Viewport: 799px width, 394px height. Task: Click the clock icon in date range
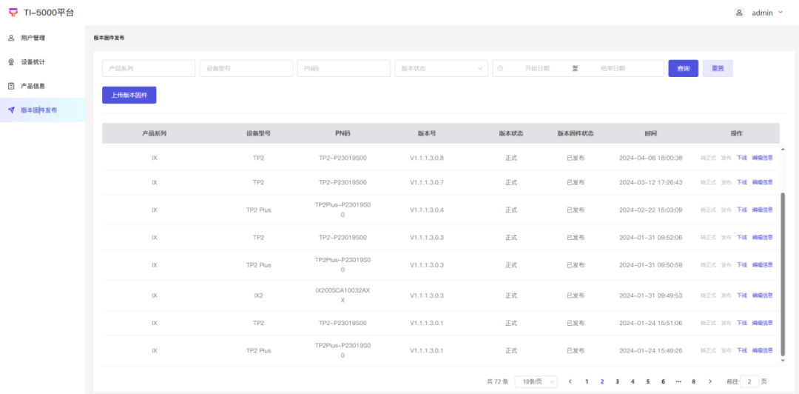501,68
